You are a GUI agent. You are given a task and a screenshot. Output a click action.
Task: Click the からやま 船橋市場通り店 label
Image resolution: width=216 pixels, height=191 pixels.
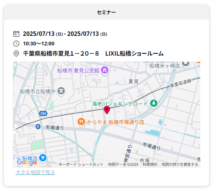pos(116,122)
